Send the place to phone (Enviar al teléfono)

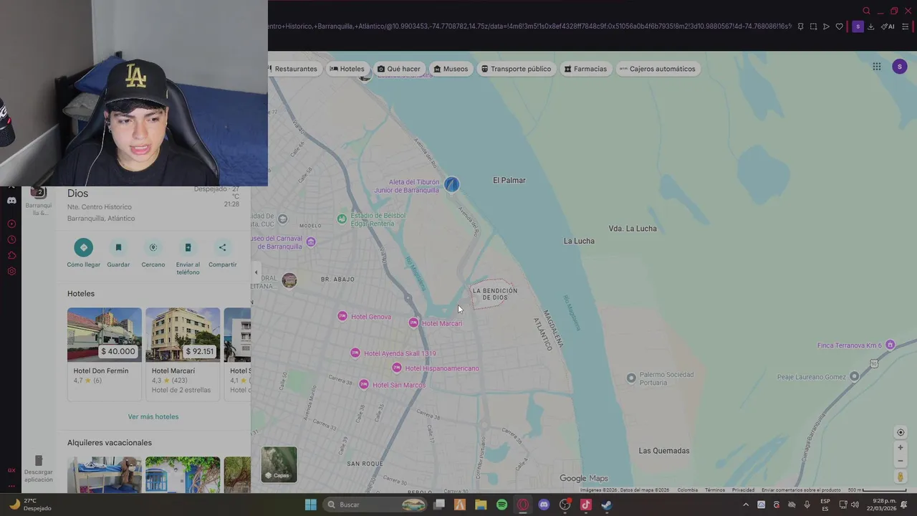click(188, 248)
